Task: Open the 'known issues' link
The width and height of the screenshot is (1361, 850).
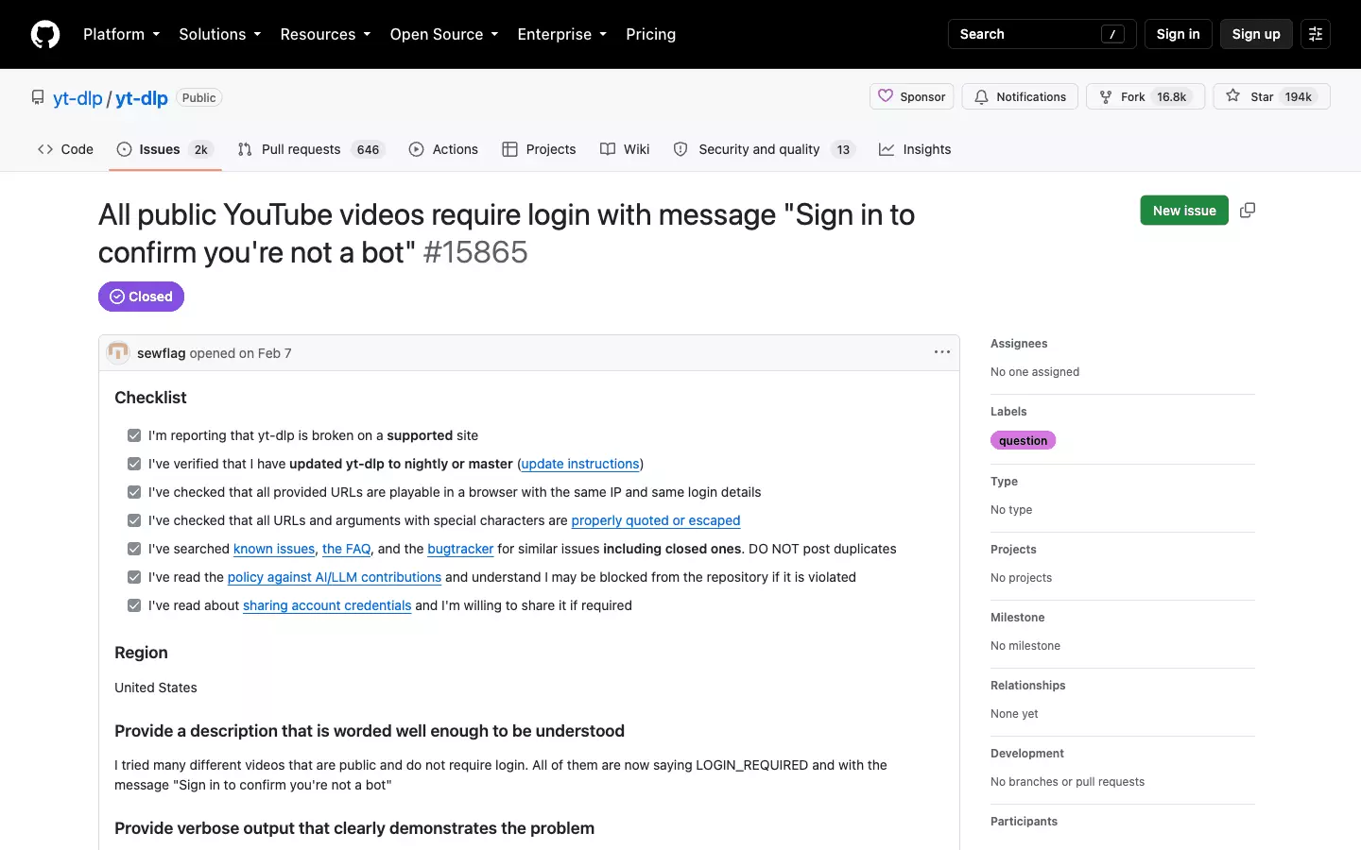Action: [x=274, y=549]
